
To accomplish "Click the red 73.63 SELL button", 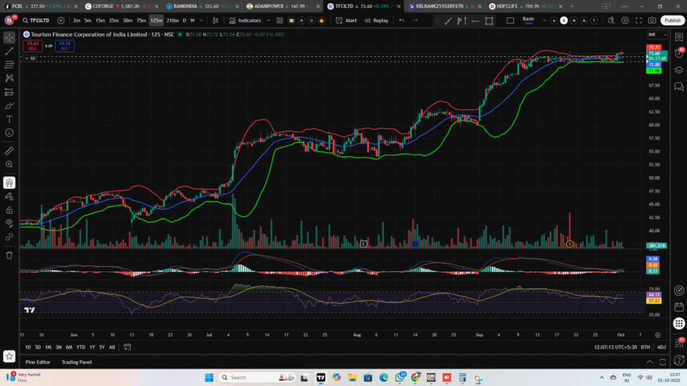I will tap(31, 46).
